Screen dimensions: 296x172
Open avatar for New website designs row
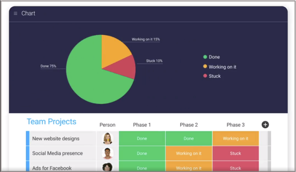pyautogui.click(x=108, y=139)
